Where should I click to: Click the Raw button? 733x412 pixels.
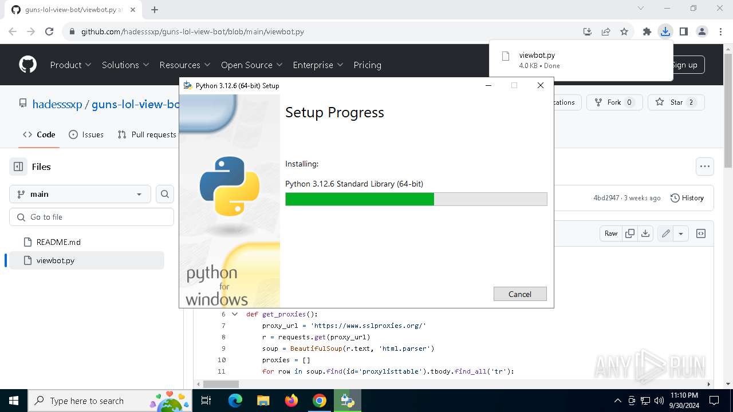tap(611, 233)
